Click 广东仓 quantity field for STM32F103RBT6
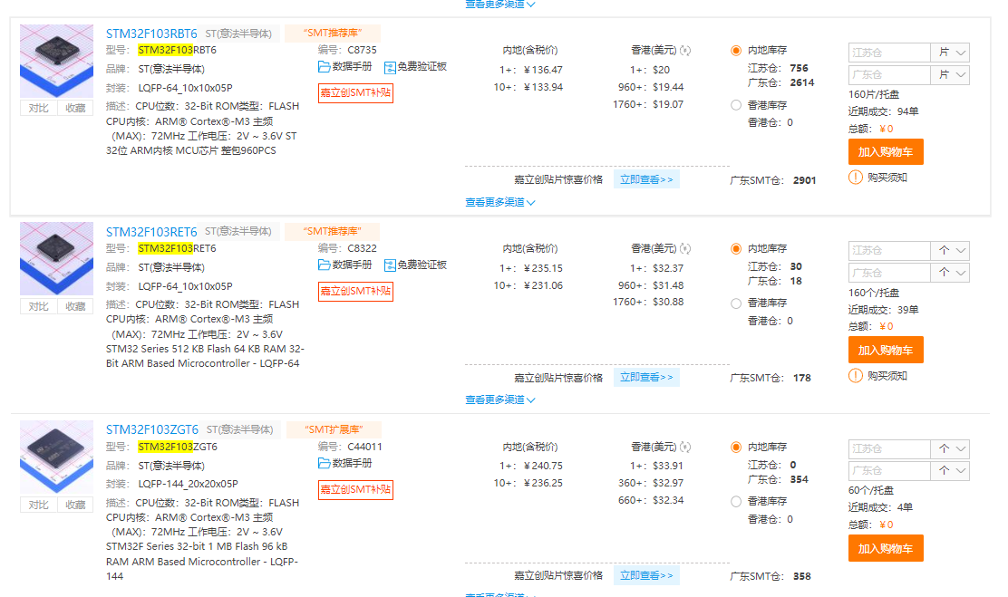 (889, 74)
